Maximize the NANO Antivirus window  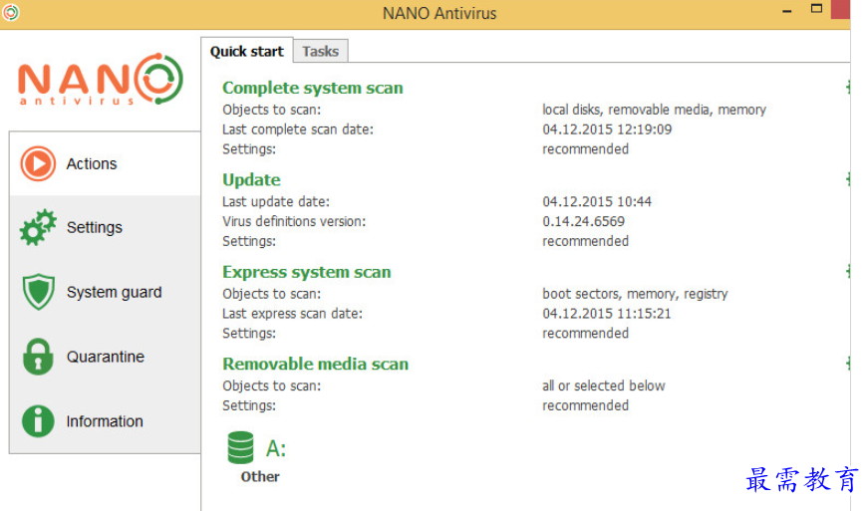click(x=816, y=9)
